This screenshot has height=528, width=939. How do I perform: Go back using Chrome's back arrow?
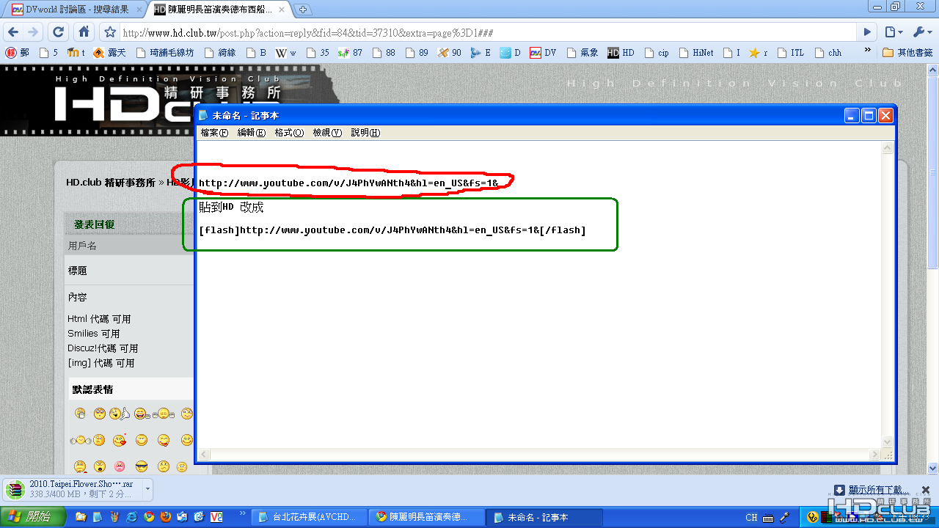[13, 32]
